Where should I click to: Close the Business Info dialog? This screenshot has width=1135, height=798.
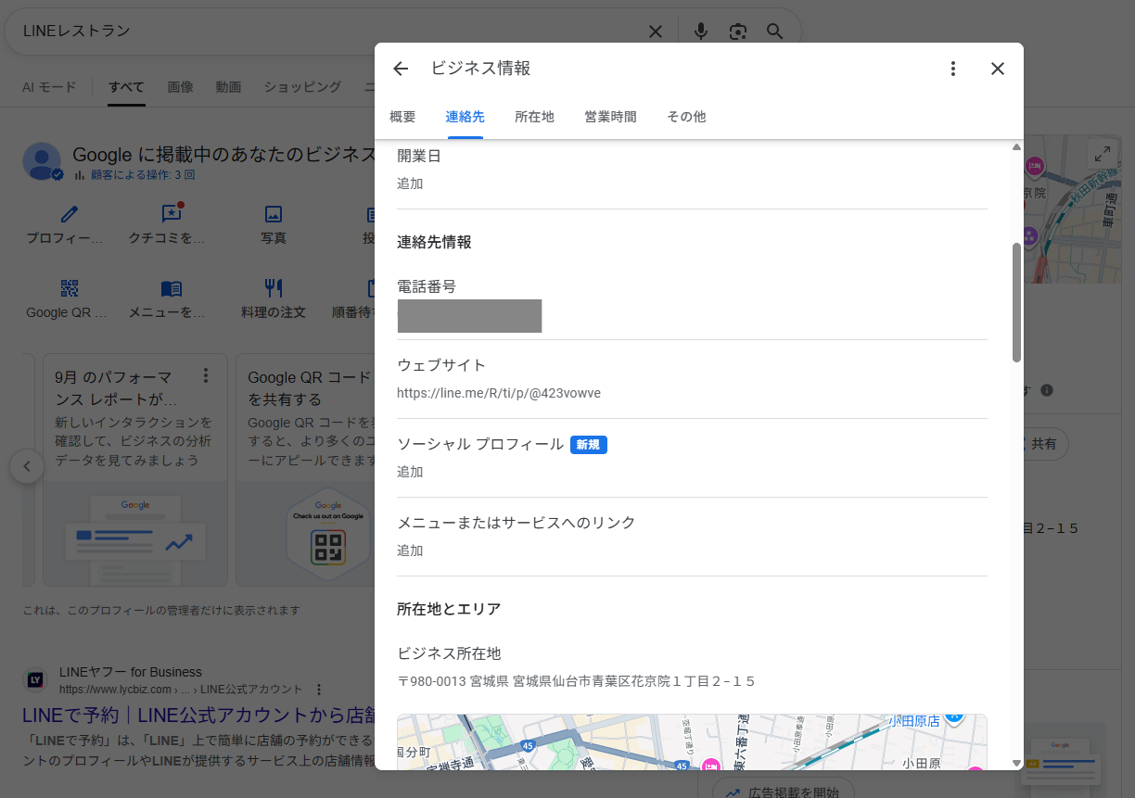[x=998, y=69]
